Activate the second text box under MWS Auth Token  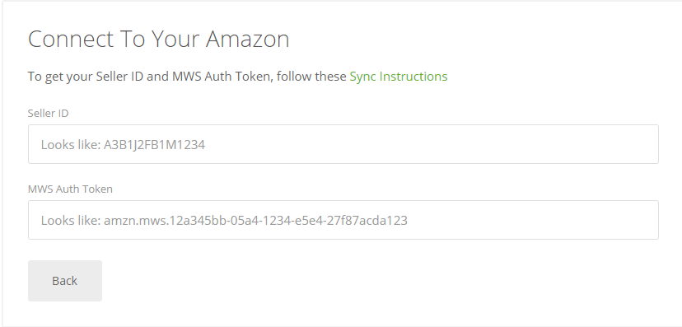click(x=343, y=220)
